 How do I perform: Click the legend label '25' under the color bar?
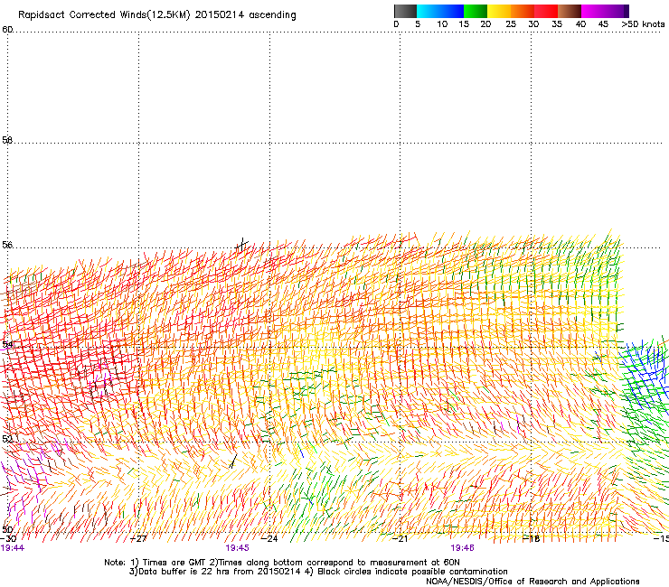coord(511,24)
